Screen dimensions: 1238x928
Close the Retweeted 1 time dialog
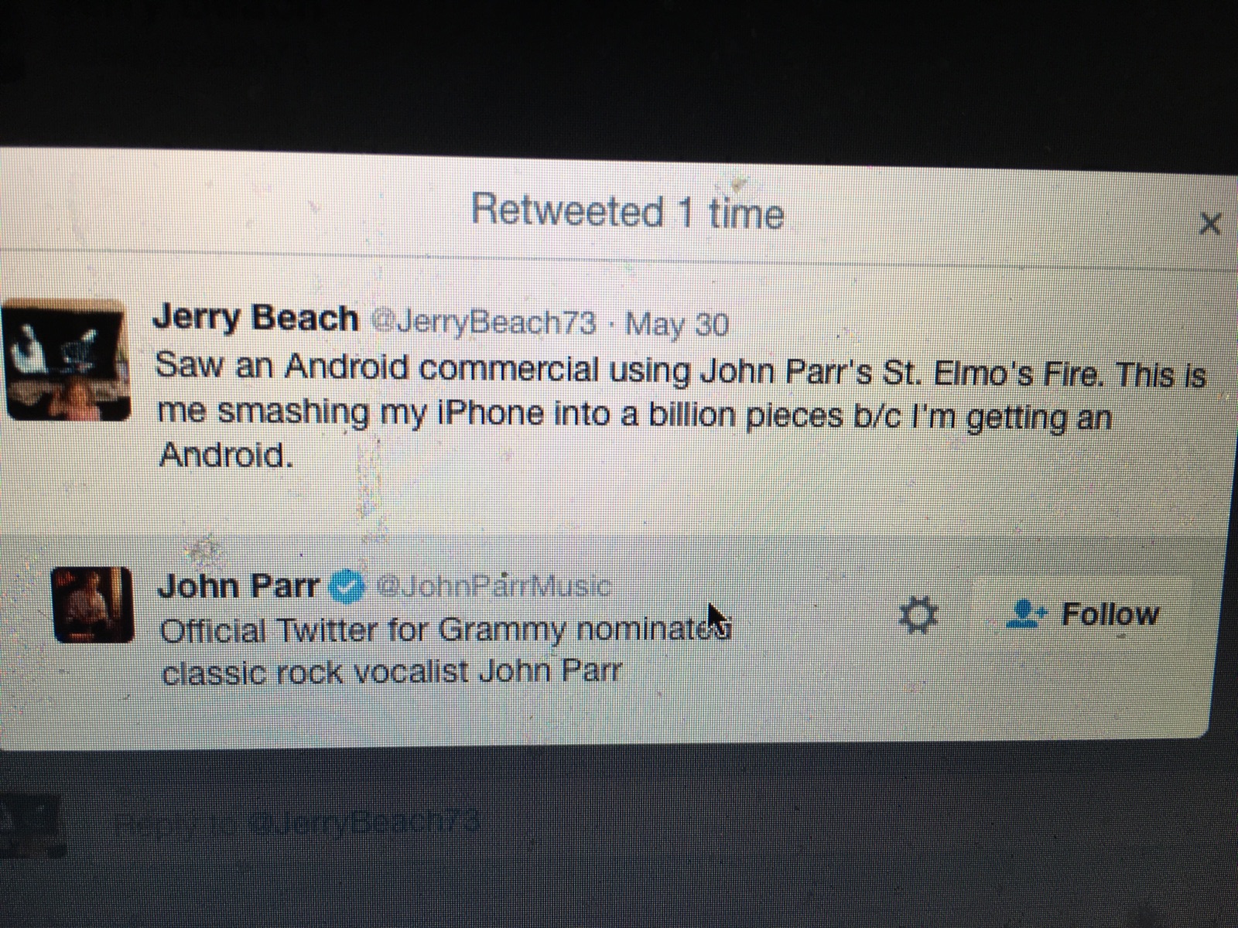(x=1209, y=224)
